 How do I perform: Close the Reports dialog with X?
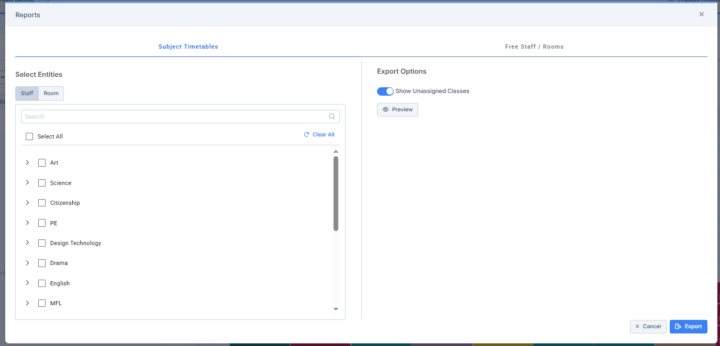(701, 15)
